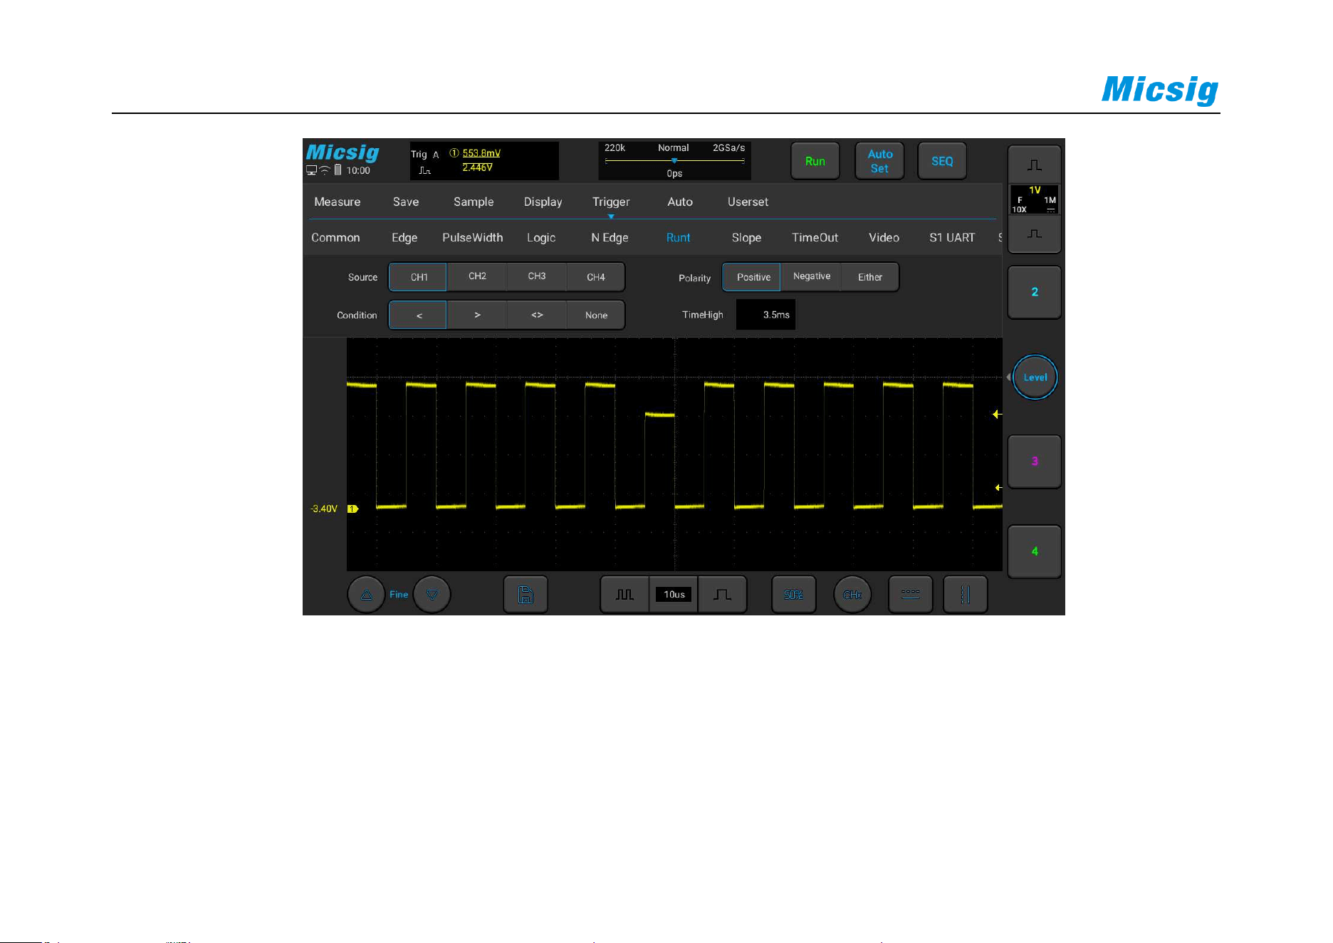Tap the round Level knob button
Image resolution: width=1333 pixels, height=943 pixels.
[1035, 377]
